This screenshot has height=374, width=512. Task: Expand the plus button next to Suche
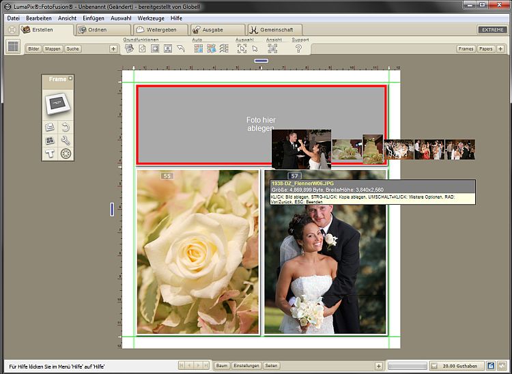coord(113,48)
